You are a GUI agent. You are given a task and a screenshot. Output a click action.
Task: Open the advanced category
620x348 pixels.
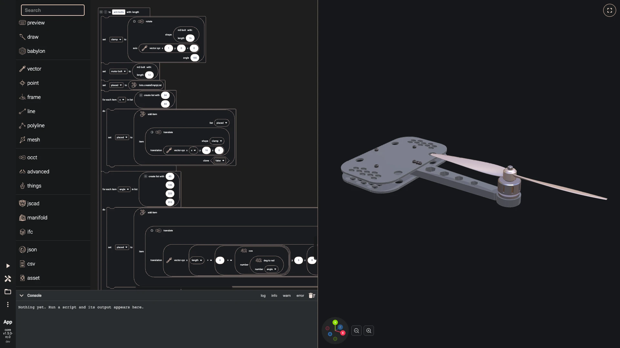(53, 171)
